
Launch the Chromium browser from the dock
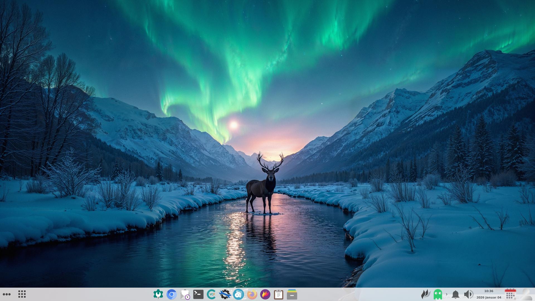click(172, 294)
